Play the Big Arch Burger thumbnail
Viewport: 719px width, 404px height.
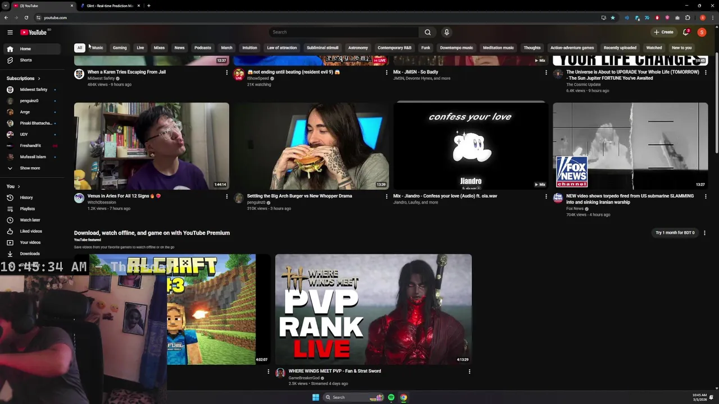point(311,146)
